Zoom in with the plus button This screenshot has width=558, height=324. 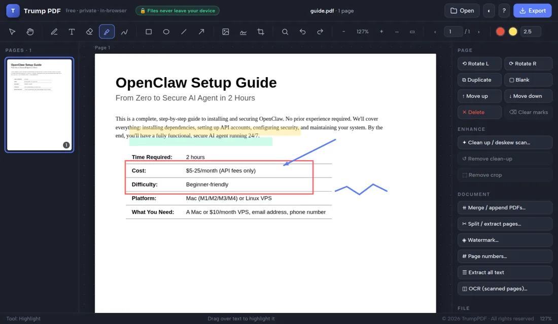pyautogui.click(x=381, y=31)
